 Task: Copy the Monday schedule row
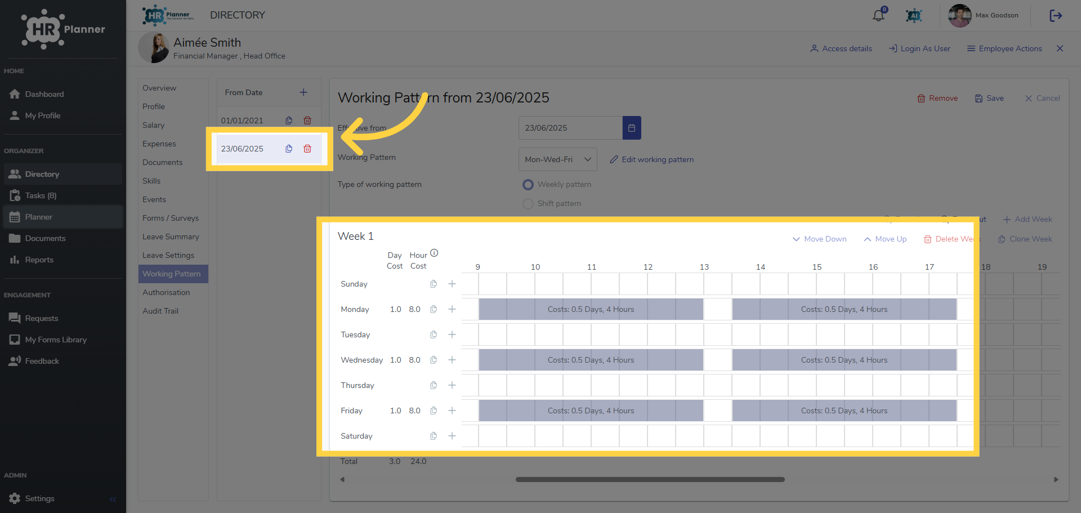click(x=434, y=309)
